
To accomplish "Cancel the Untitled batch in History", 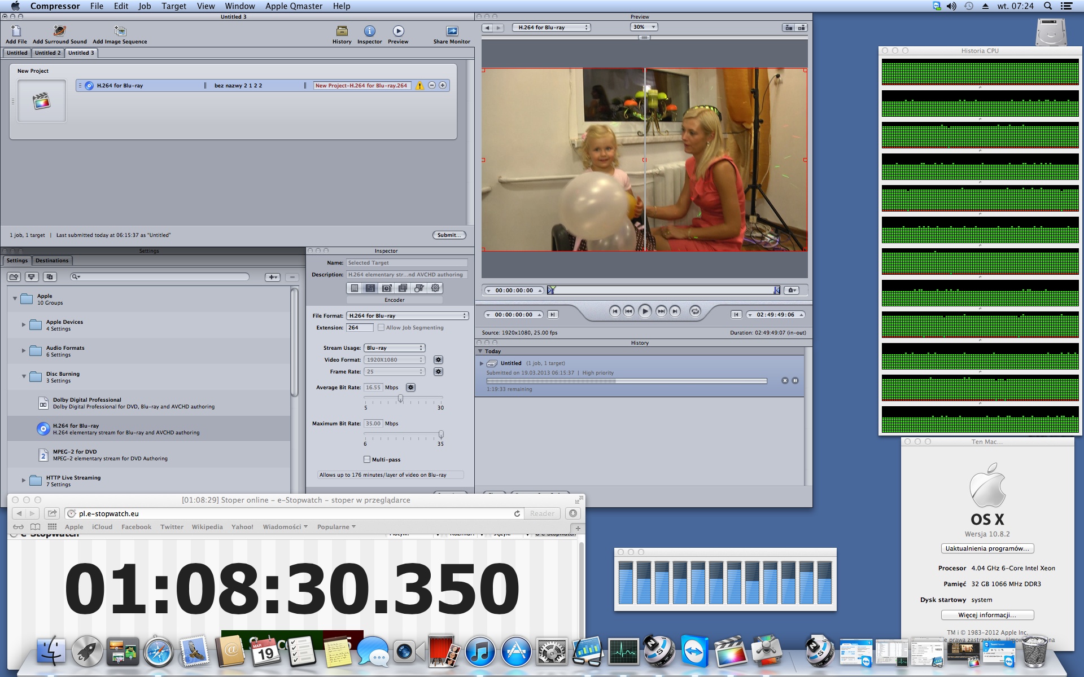I will tap(785, 381).
